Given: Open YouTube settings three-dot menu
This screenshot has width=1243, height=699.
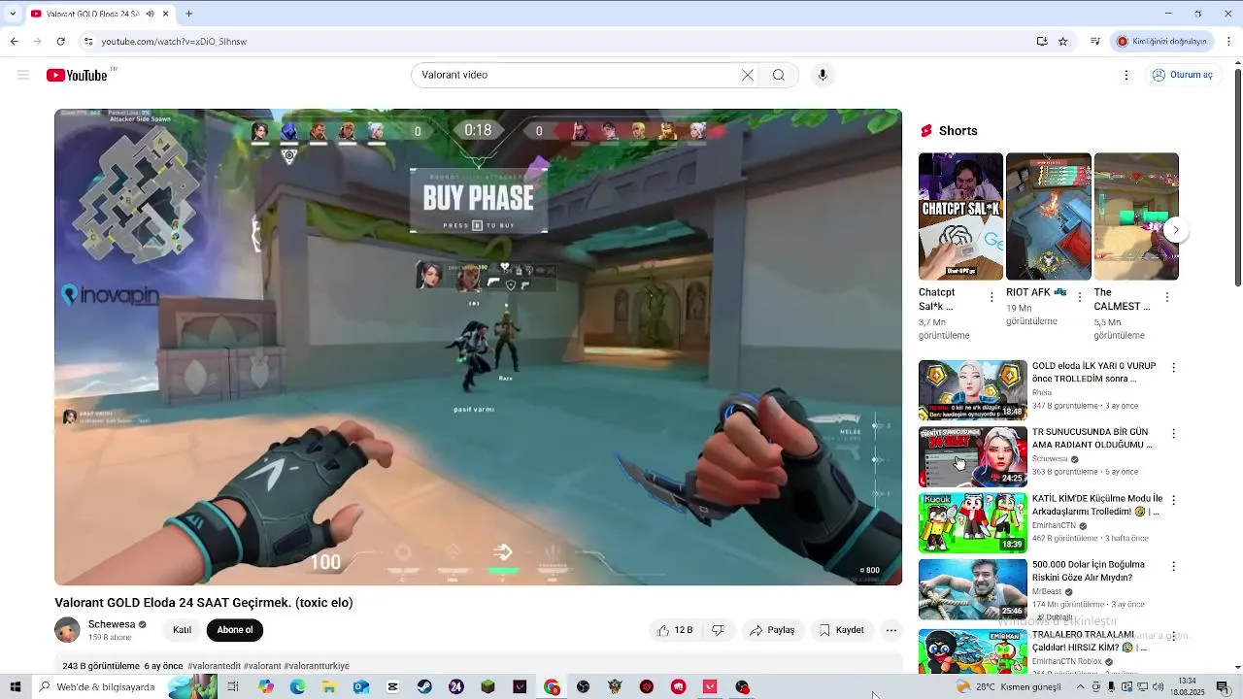Looking at the screenshot, I should 1126,75.
